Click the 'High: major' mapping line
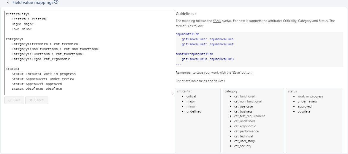This screenshot has height=154, width=348. point(23,24)
